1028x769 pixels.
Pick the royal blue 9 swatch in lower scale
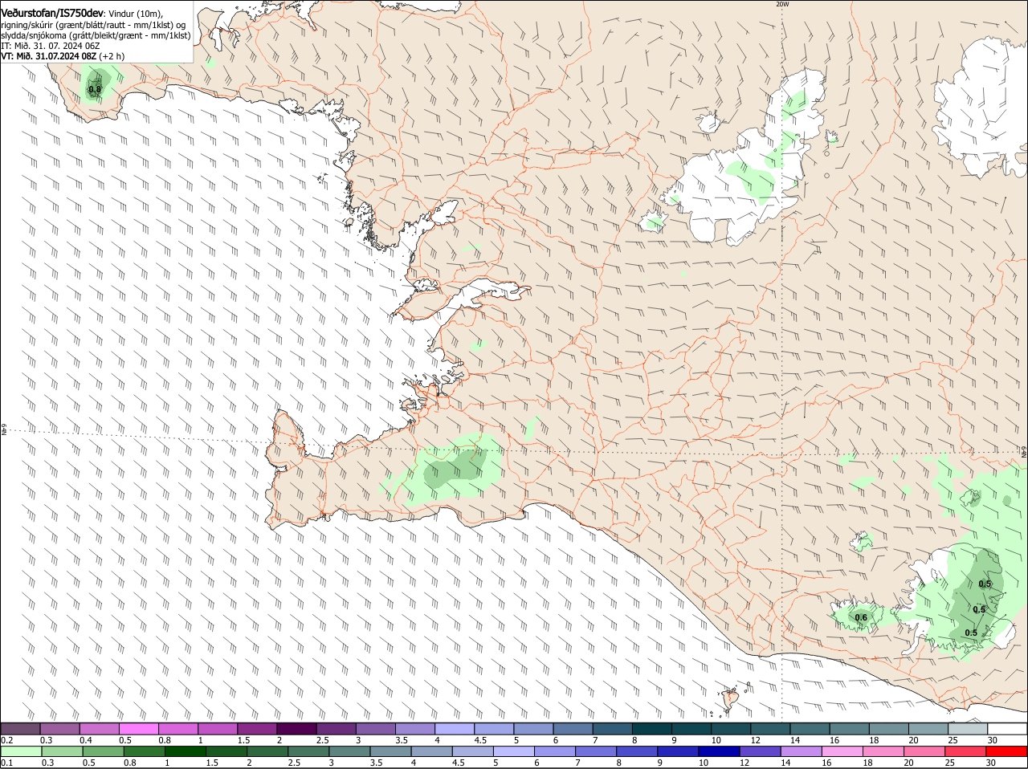678,751
